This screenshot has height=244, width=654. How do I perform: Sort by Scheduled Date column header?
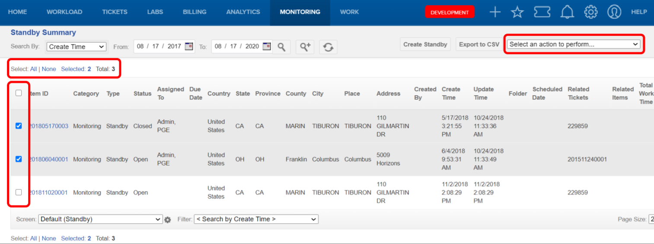(547, 93)
